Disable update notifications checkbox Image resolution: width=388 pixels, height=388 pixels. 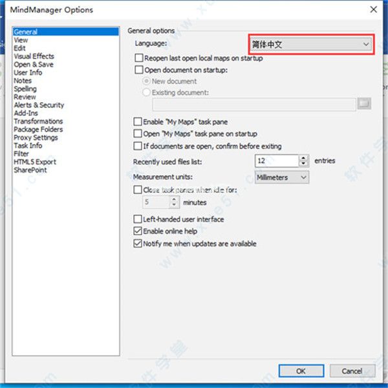pos(138,244)
